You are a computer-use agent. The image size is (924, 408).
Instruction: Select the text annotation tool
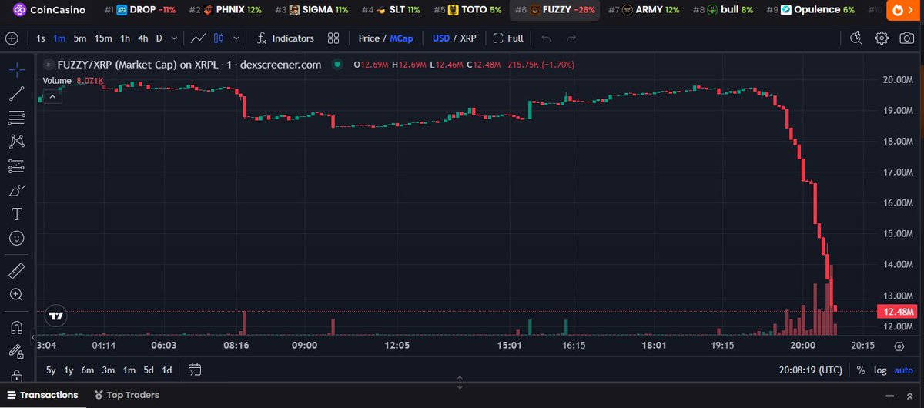click(x=16, y=214)
